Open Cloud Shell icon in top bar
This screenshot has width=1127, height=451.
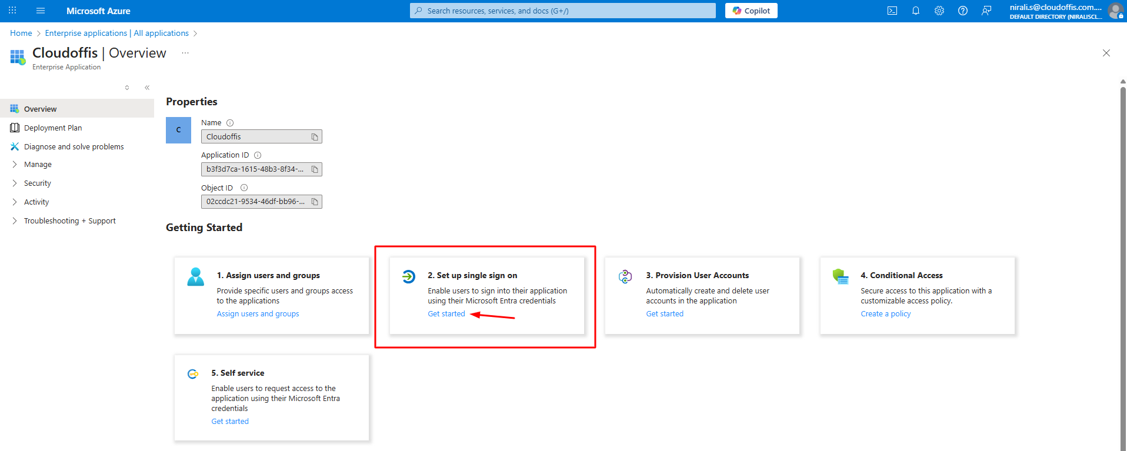pyautogui.click(x=892, y=11)
